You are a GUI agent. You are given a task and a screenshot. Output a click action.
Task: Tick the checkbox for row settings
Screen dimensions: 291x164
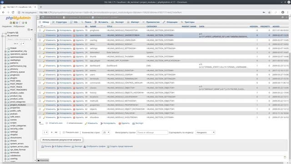[40, 48]
